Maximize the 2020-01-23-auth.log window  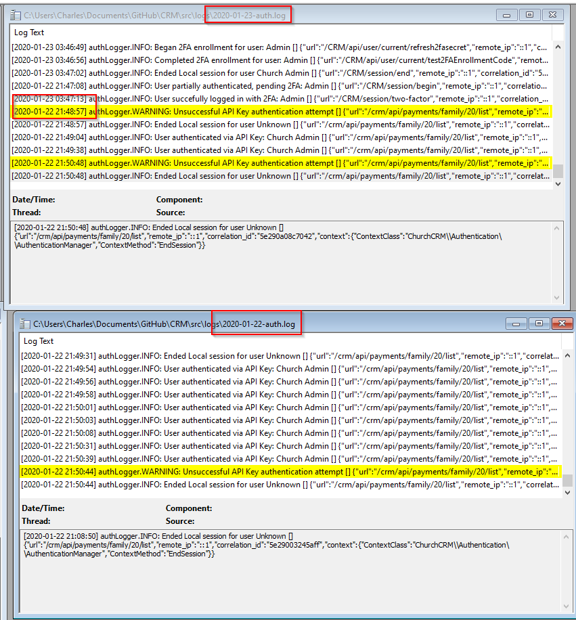529,15
